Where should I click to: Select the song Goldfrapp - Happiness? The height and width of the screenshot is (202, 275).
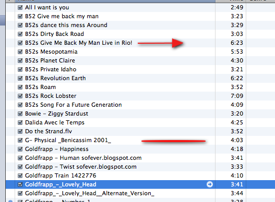[57, 149]
